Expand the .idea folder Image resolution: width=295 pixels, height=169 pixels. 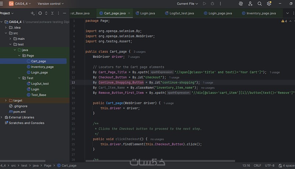click(x=6, y=28)
